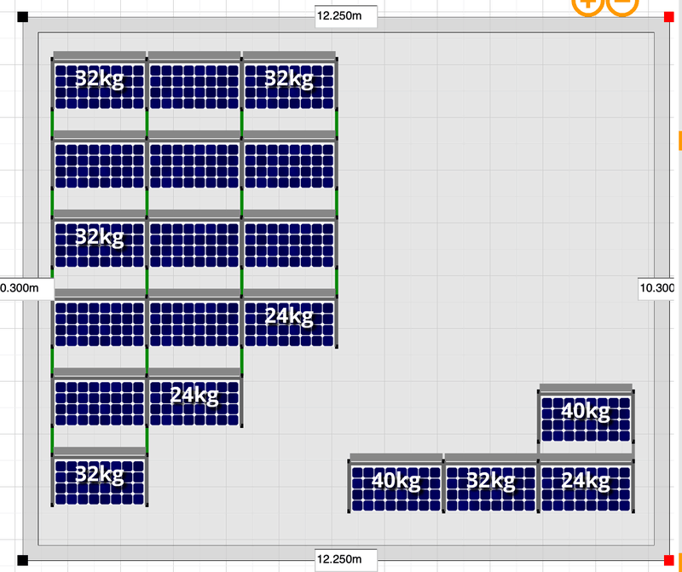Select the 32kg panel at the right end of the first row
Image resolution: width=682 pixels, height=572 pixels.
[289, 87]
